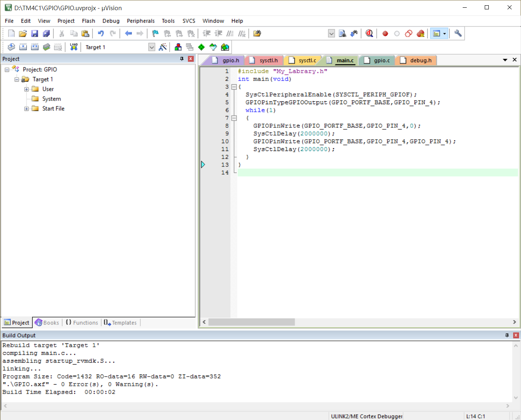Screen dimensions: 521x420
Task: Toggle auto-hide pin on Project panel
Action: (x=182, y=59)
